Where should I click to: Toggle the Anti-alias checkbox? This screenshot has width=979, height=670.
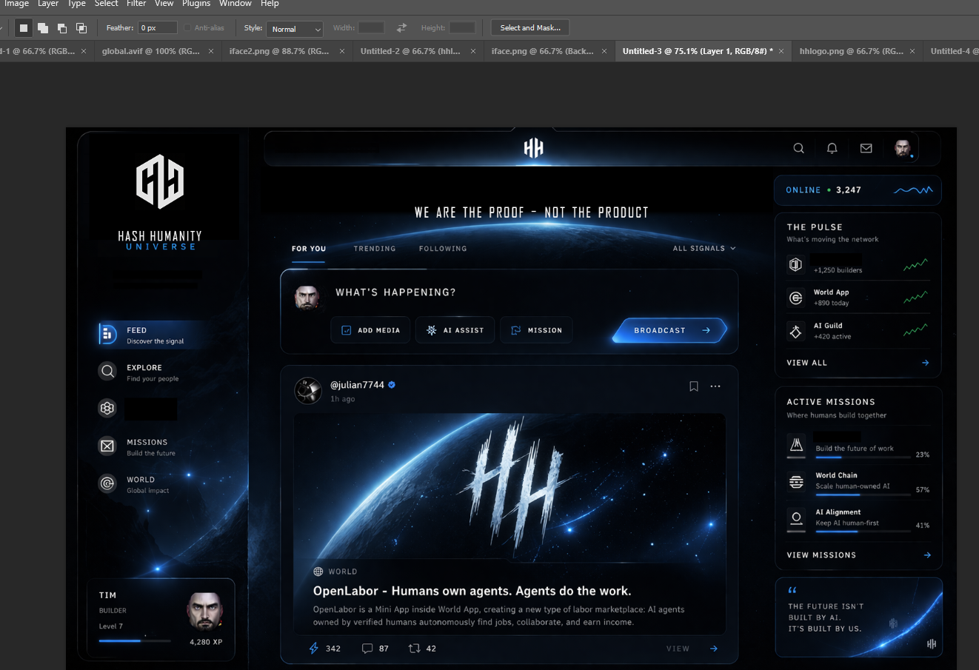[x=188, y=28]
